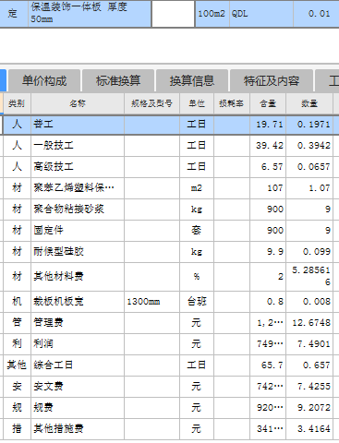Click the 9.2072 quantity cell
This screenshot has height=443, width=339.
309,407
